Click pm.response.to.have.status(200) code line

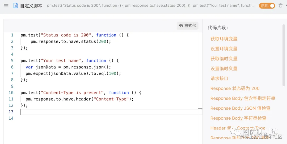(71, 41)
